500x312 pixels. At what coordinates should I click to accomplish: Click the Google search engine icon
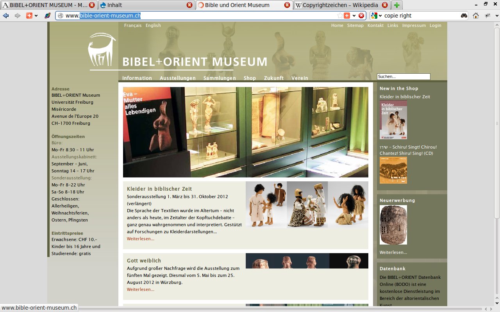374,16
